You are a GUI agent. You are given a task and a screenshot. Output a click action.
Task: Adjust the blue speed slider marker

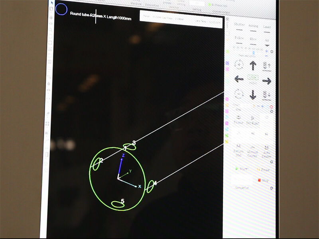[x=254, y=53]
